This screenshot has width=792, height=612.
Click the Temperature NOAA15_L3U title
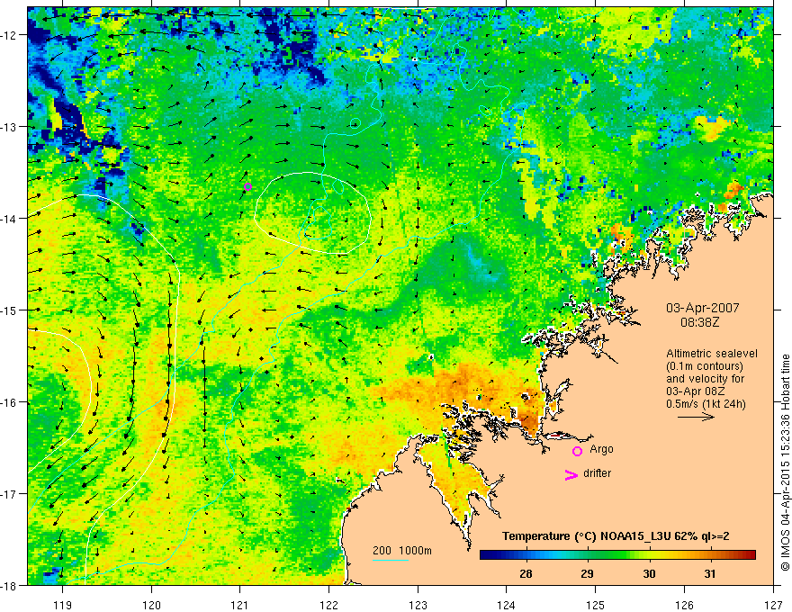point(616,536)
